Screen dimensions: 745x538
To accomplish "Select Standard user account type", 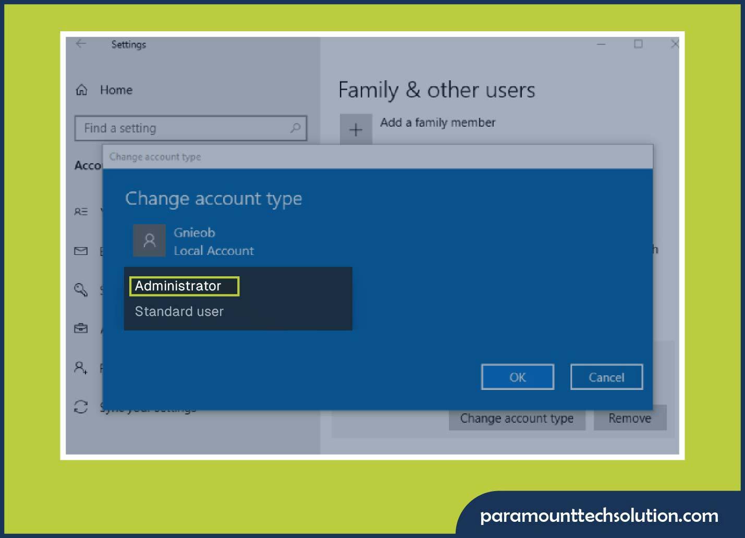I will tap(179, 311).
